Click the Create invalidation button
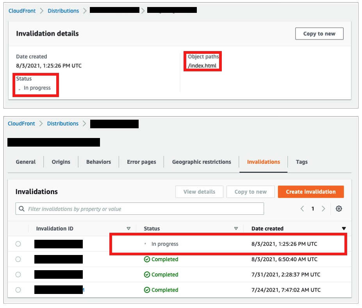 (311, 192)
